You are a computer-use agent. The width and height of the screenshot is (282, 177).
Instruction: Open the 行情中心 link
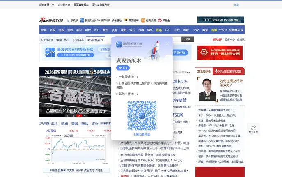pyautogui.click(x=230, y=39)
